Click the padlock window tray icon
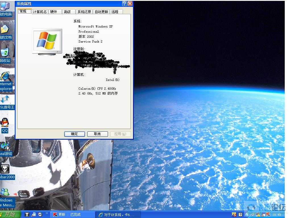291x218 pixels. tap(263, 215)
